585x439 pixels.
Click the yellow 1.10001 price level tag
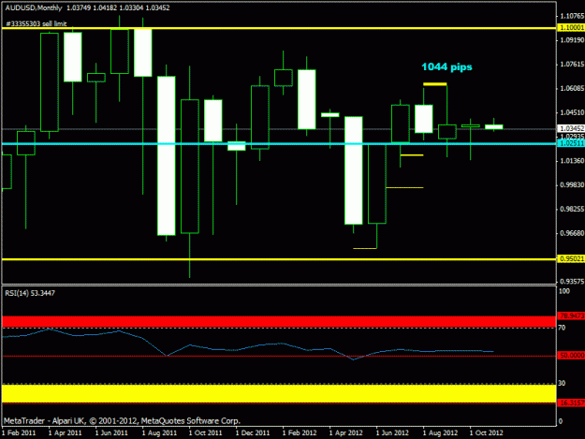pos(570,27)
